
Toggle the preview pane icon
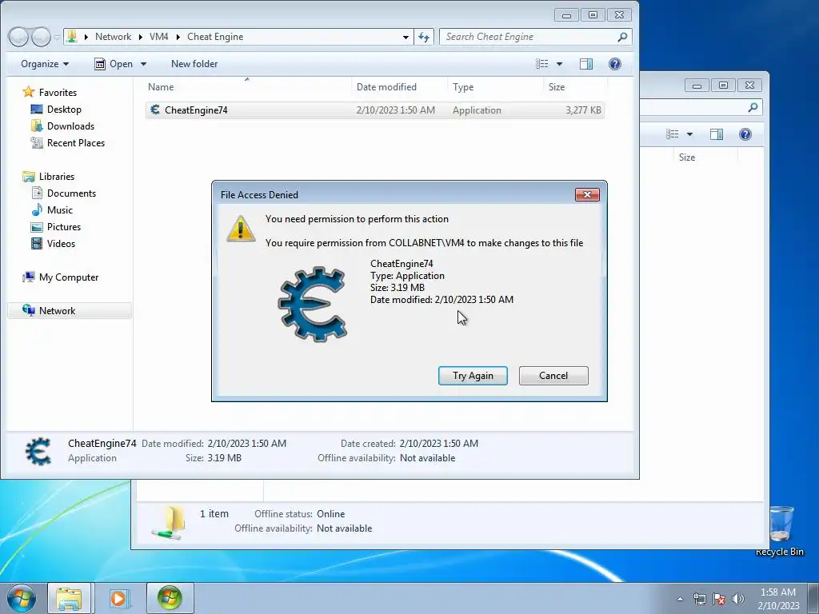(x=586, y=64)
